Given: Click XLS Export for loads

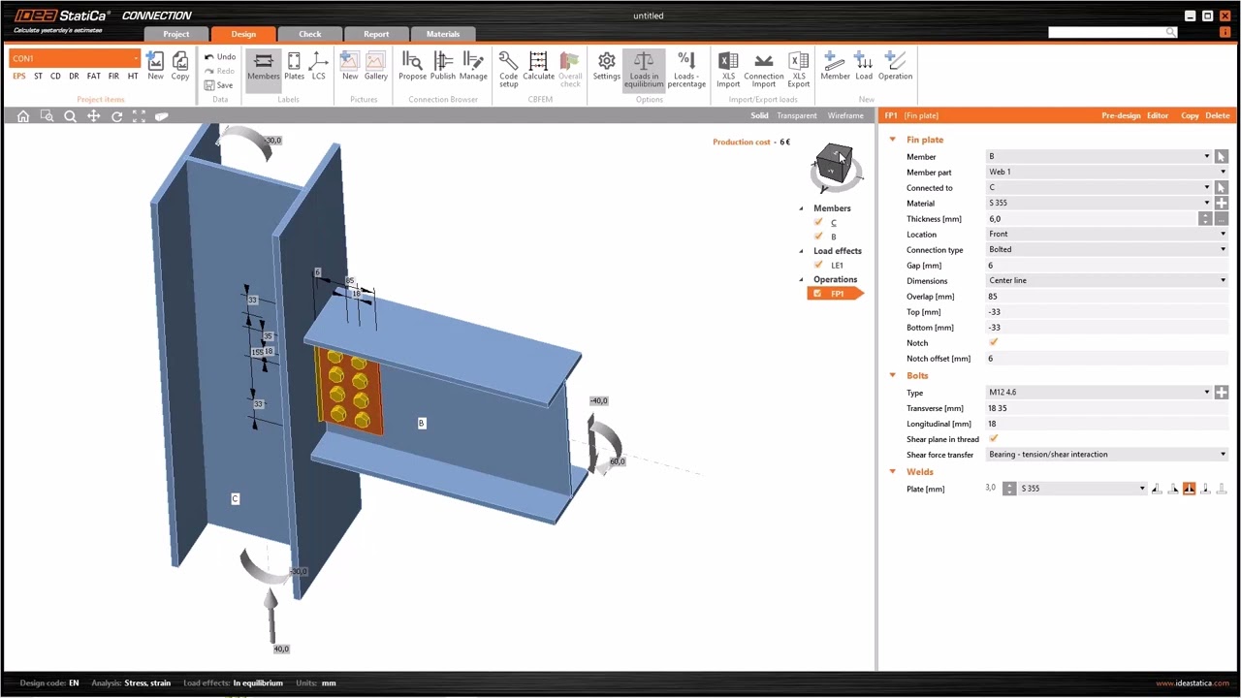Looking at the screenshot, I should pyautogui.click(x=799, y=69).
